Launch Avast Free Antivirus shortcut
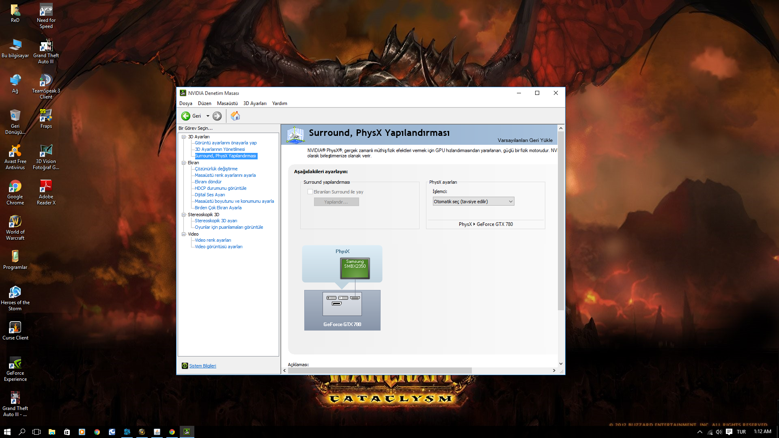The image size is (779, 438). pos(15,157)
